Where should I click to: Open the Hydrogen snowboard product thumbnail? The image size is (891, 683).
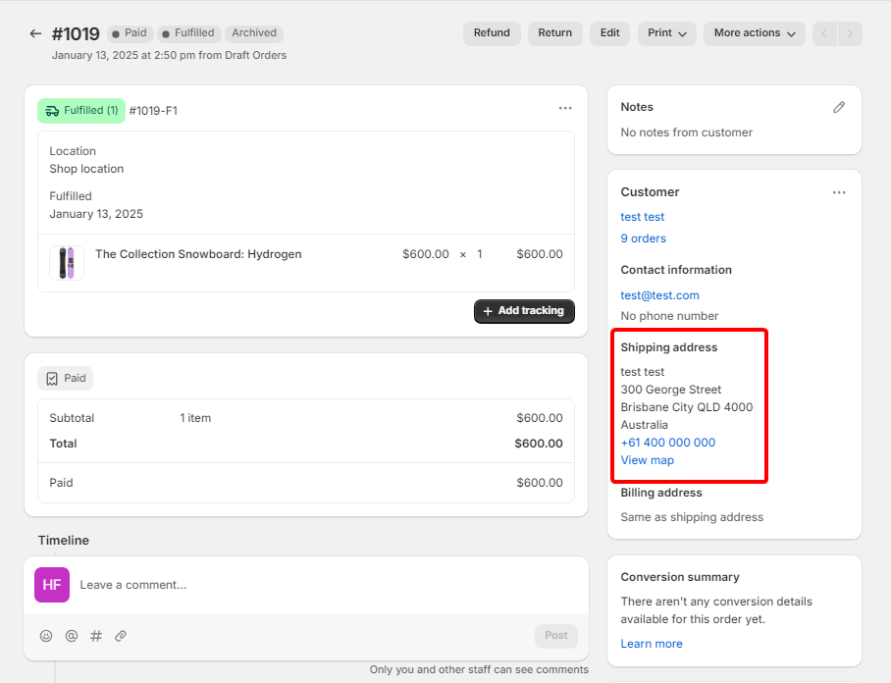click(x=67, y=263)
